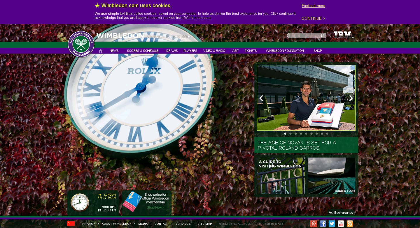
Task: Click the Backgrounds text link
Action: (x=344, y=213)
